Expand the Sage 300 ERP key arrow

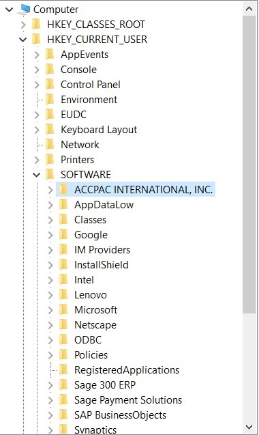(x=50, y=385)
